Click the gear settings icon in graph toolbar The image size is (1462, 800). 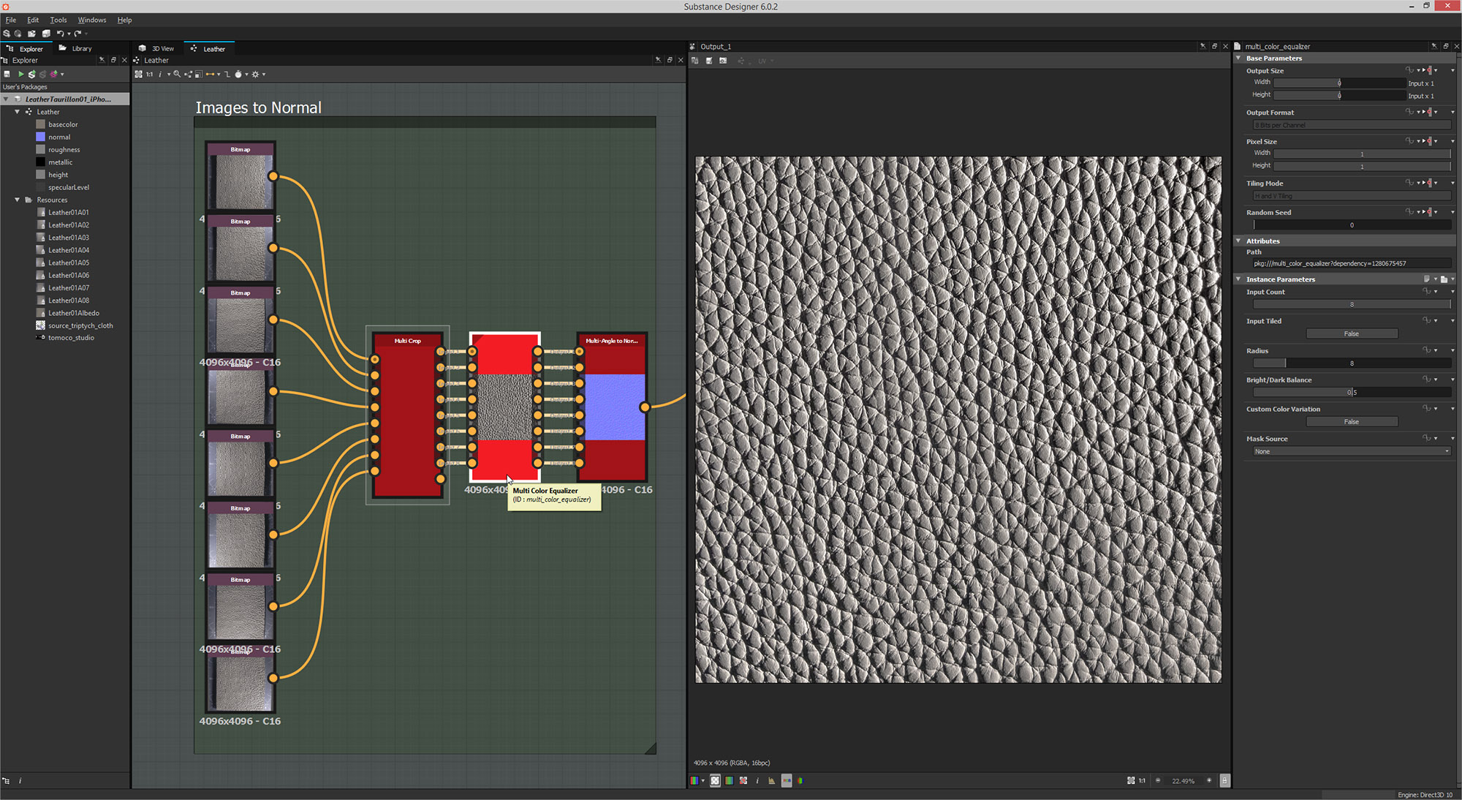coord(257,74)
